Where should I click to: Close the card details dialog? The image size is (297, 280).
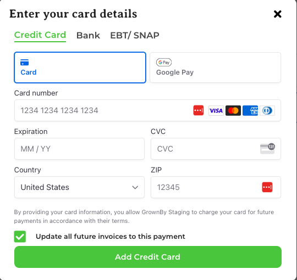(278, 14)
